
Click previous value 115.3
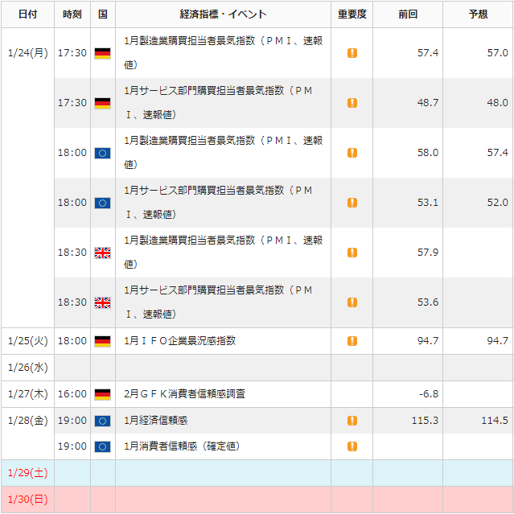click(x=425, y=421)
